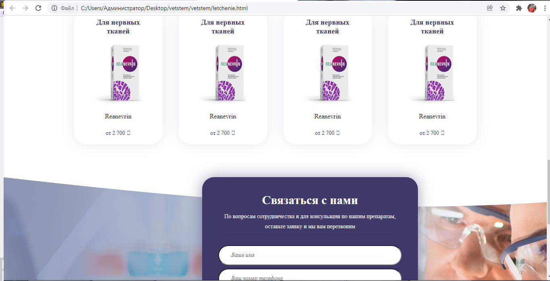Click the "от 2 700" price in the rightmost card
Image resolution: width=550 pixels, height=281 pixels.
tap(432, 133)
